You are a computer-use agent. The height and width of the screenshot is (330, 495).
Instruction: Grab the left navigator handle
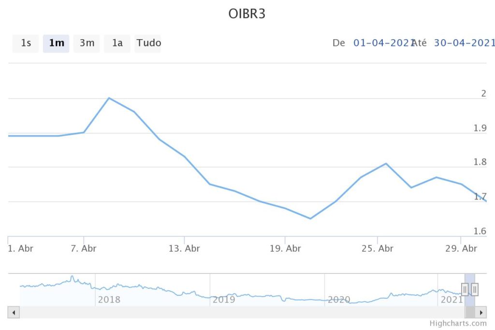pos(465,289)
